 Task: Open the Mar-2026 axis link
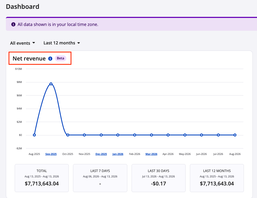coord(151,154)
